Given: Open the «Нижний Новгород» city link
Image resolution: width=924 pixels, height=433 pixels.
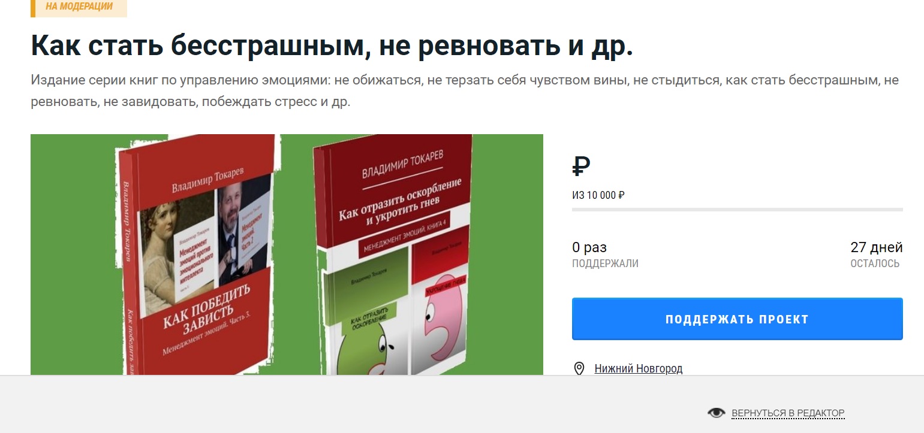Looking at the screenshot, I should coord(639,369).
